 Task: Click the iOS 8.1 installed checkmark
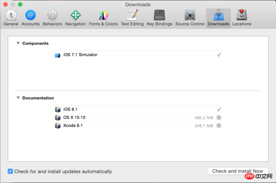click(219, 109)
